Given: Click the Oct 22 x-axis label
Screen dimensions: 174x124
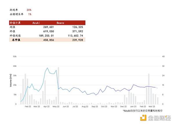Looking at the screenshot, I should (x=104, y=107).
